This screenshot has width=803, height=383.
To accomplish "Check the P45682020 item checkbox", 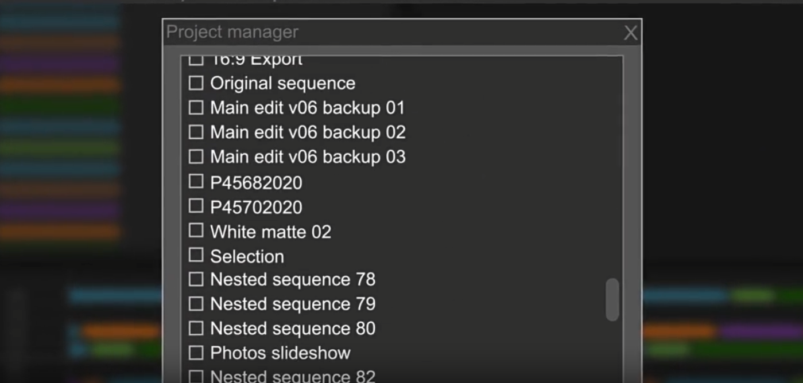I will tap(196, 182).
